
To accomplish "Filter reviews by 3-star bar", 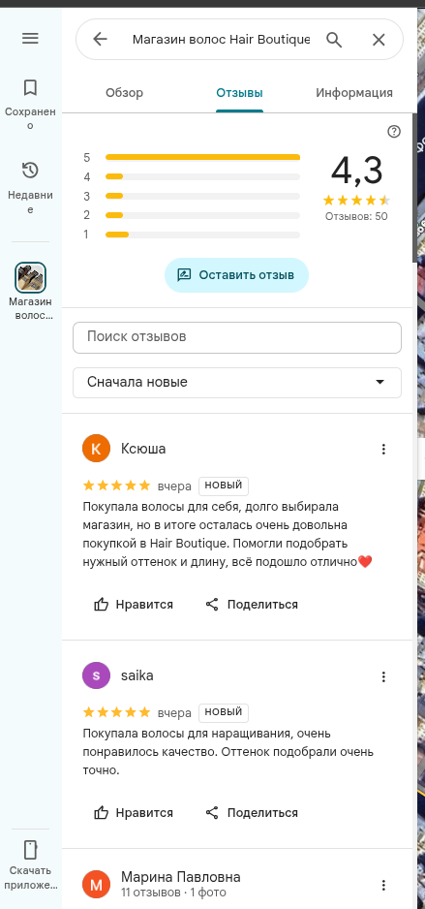I will [193, 196].
